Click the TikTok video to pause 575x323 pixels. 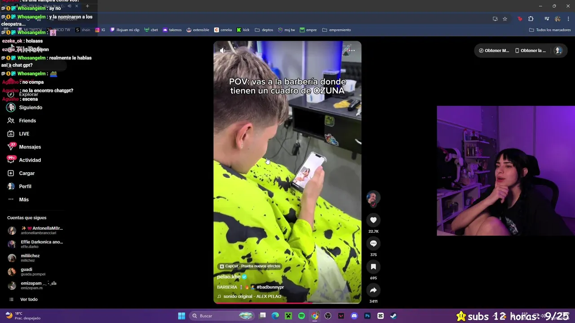(287, 172)
